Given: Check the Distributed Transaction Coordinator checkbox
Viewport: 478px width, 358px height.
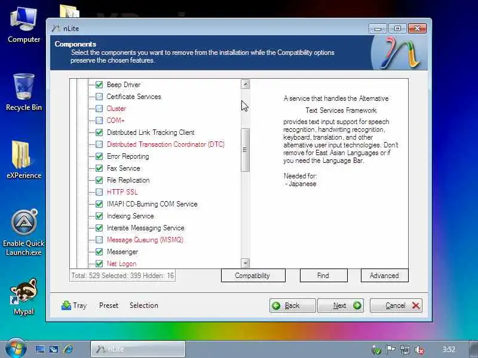Looking at the screenshot, I should 99,144.
